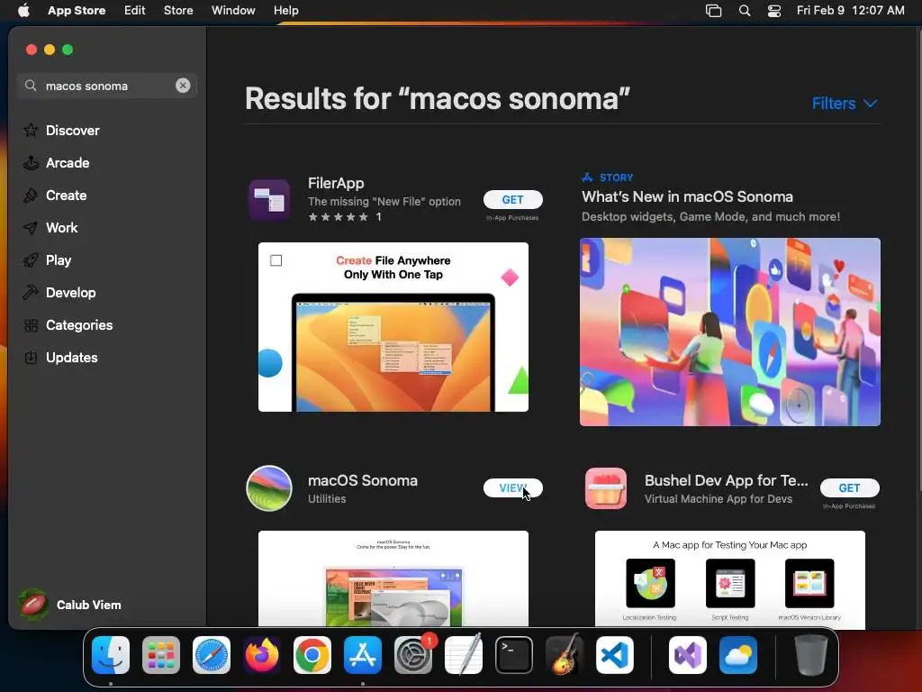The width and height of the screenshot is (922, 692).
Task: Open Bushel screenshot preview
Action: coord(729,578)
